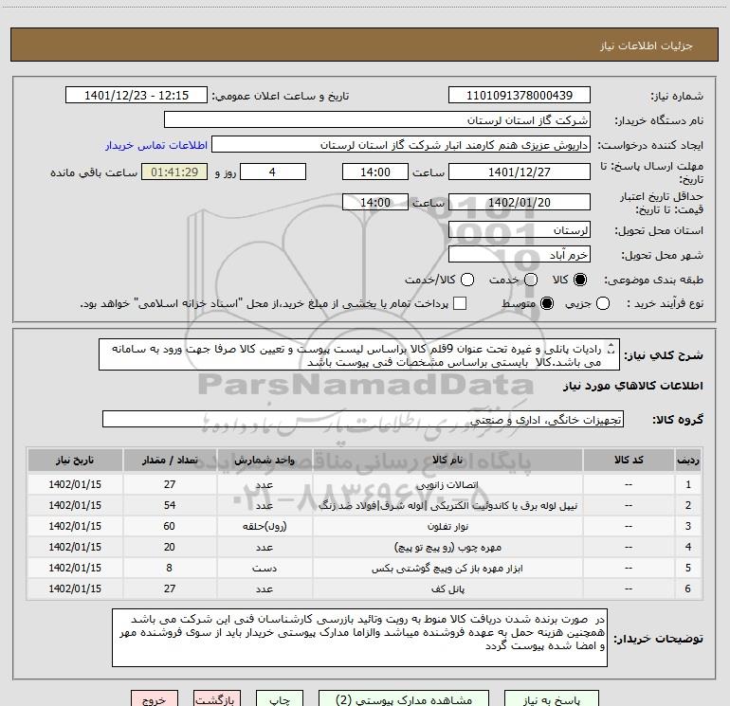730x706 pixels.
Task: Click price validity date 1402/01/20
Action: pos(520,203)
